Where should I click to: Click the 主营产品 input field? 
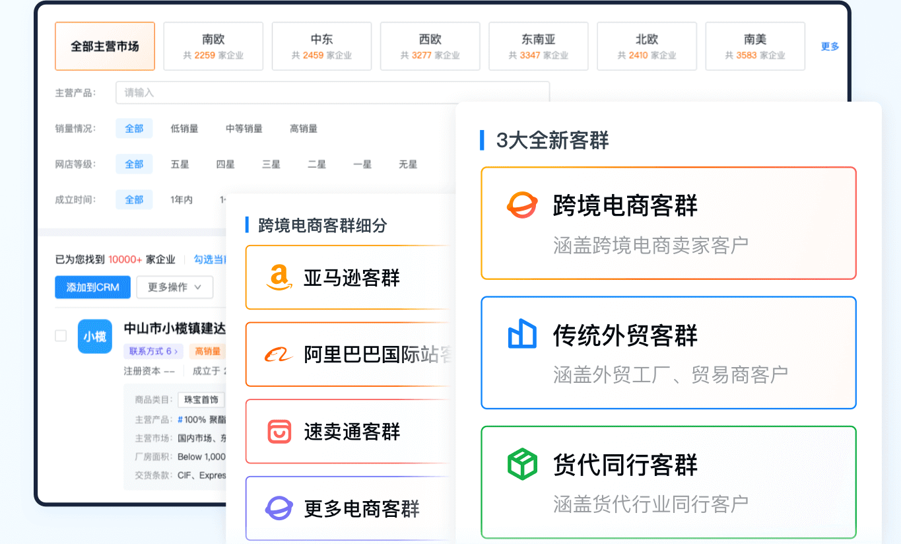332,92
